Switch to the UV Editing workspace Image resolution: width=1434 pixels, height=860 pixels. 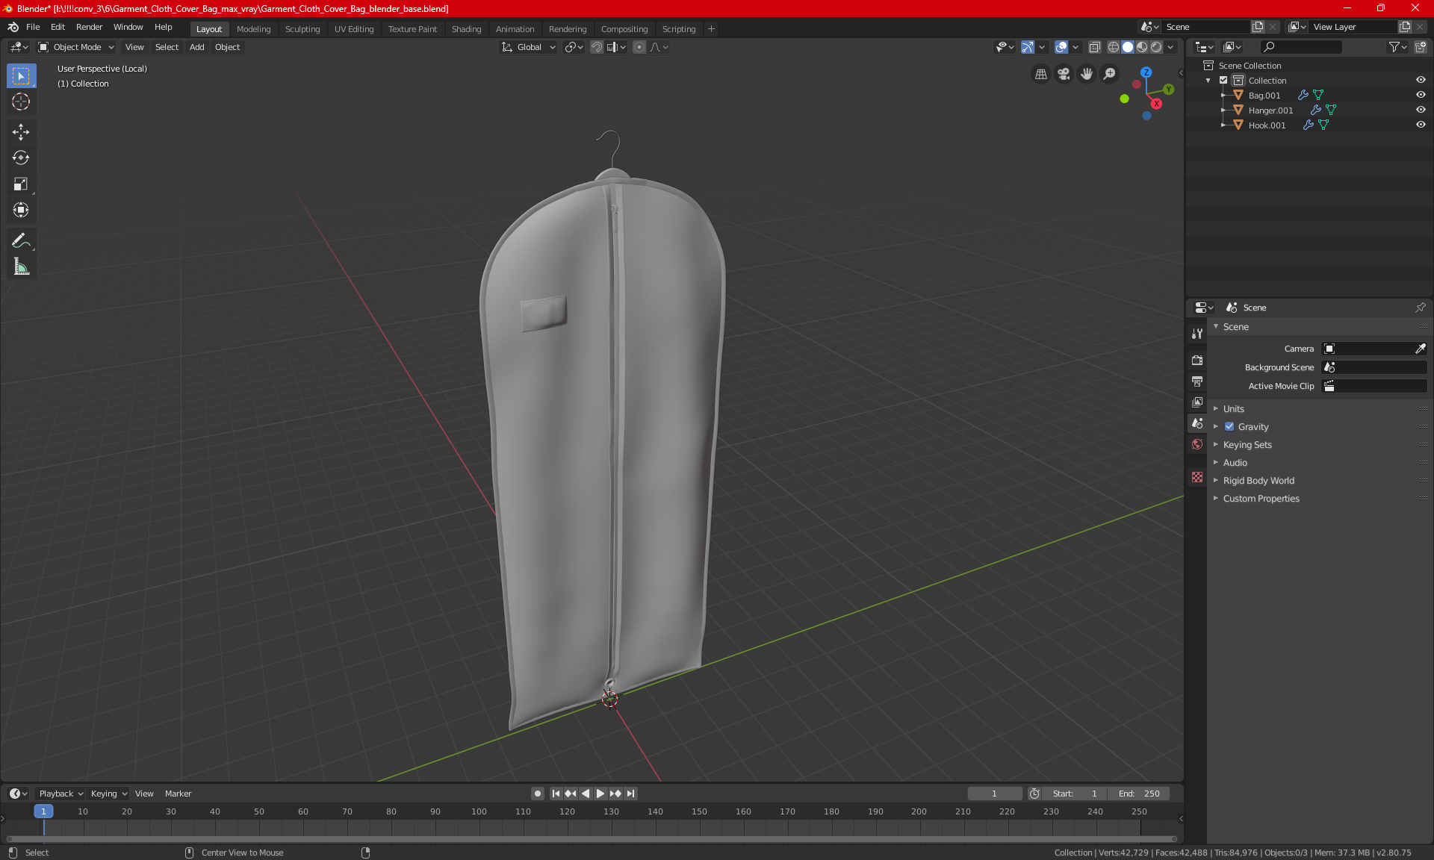tap(354, 29)
